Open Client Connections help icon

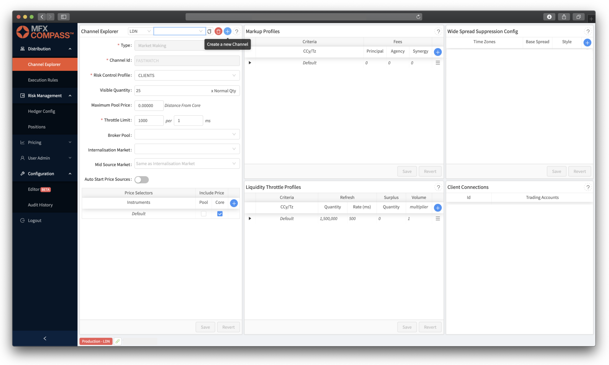[588, 187]
